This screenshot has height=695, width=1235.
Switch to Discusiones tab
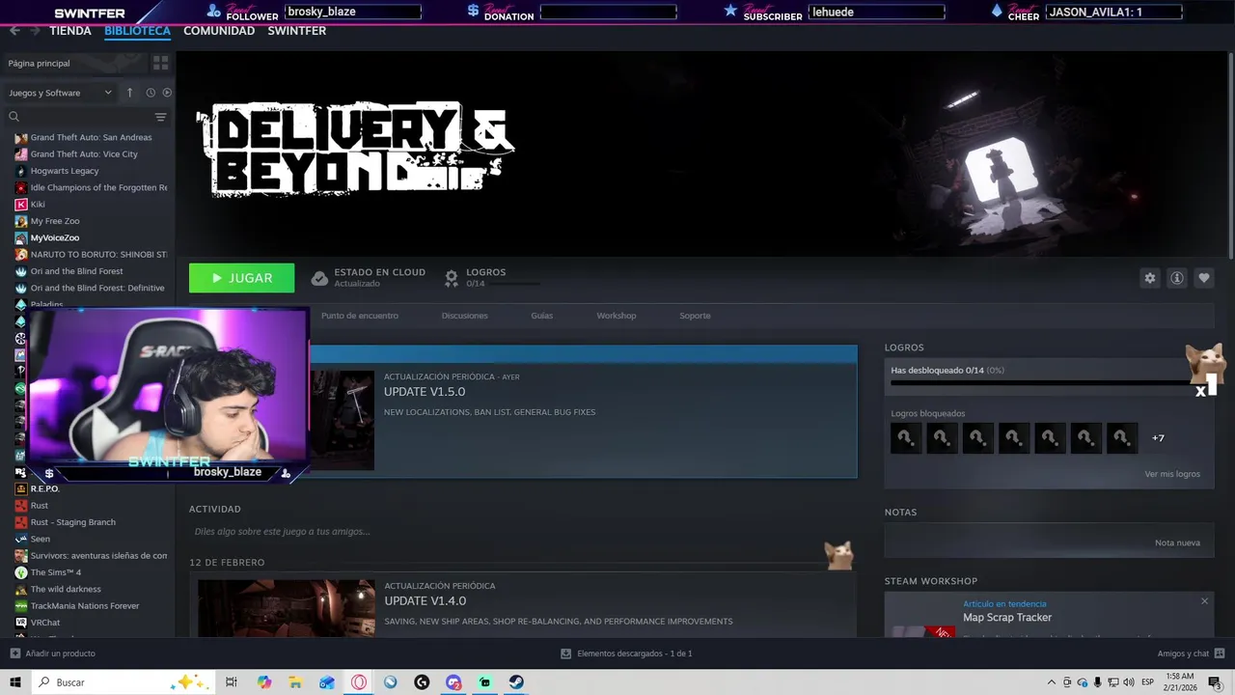point(465,316)
